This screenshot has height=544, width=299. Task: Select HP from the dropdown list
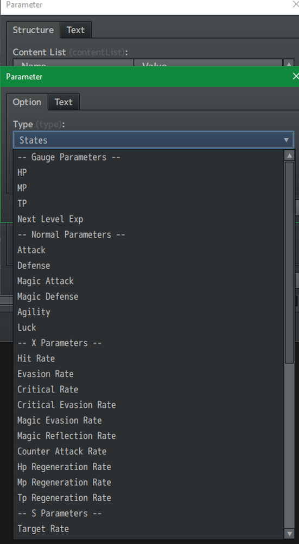149,172
